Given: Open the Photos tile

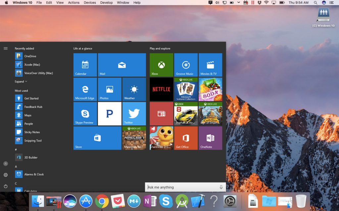Looking at the screenshot, I should coord(110,89).
